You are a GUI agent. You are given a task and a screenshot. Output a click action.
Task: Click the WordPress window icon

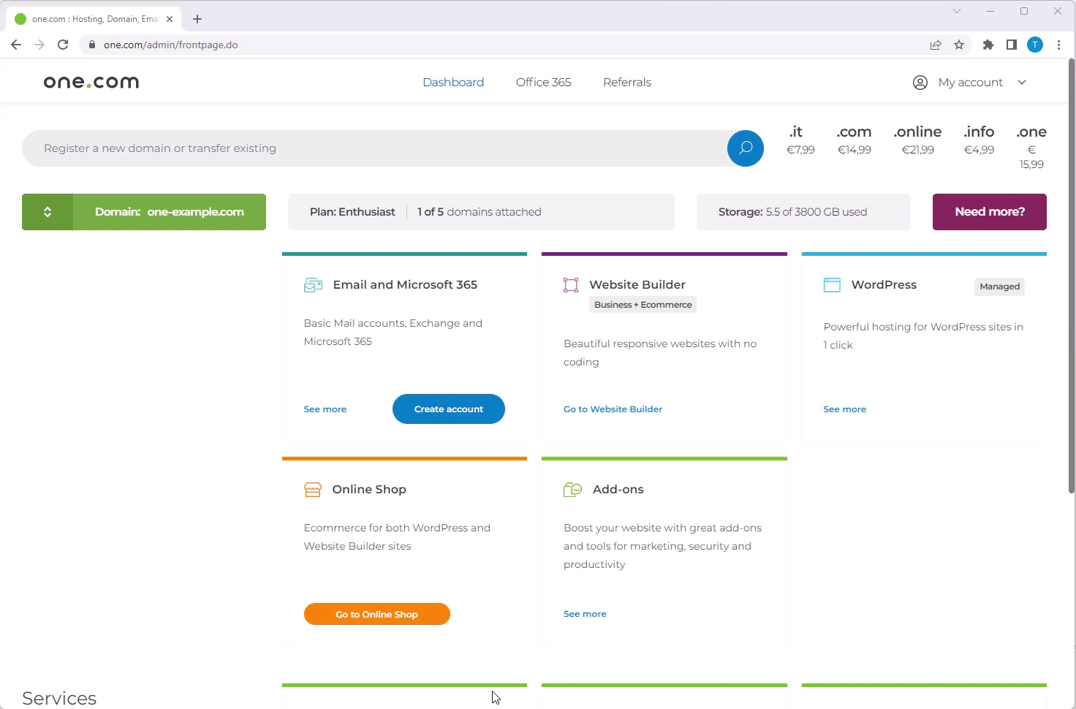(832, 285)
